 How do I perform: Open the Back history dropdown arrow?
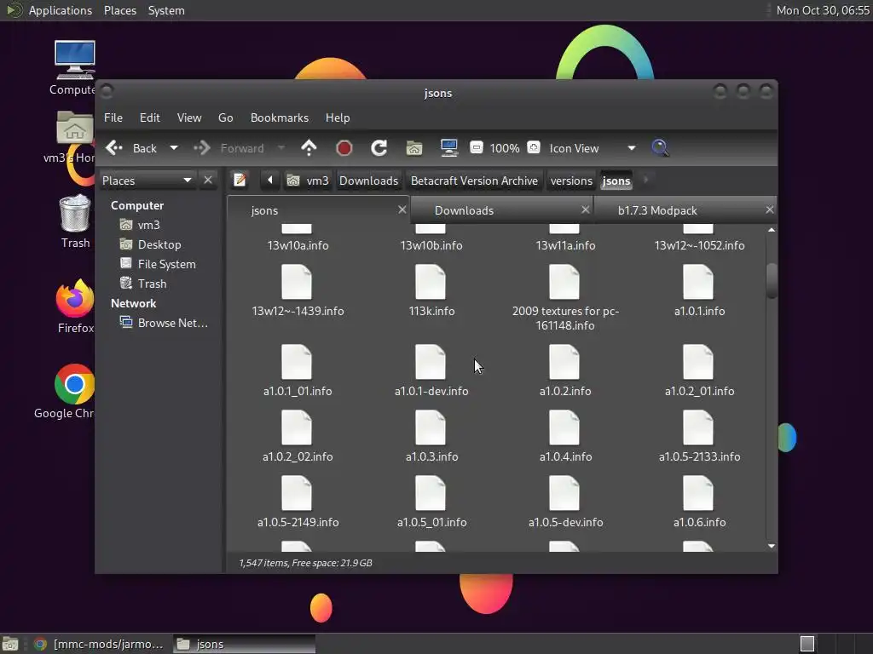(174, 148)
